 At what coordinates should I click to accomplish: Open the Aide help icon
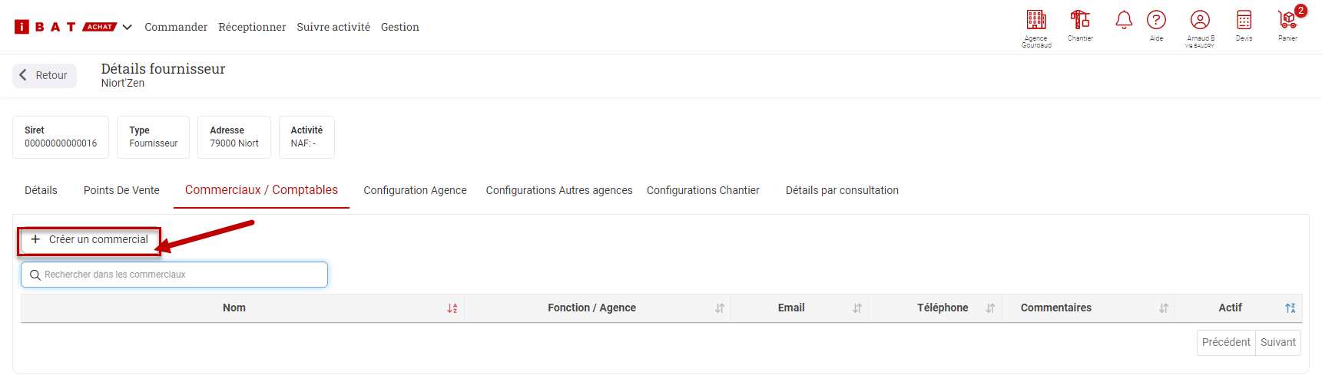tap(1156, 20)
